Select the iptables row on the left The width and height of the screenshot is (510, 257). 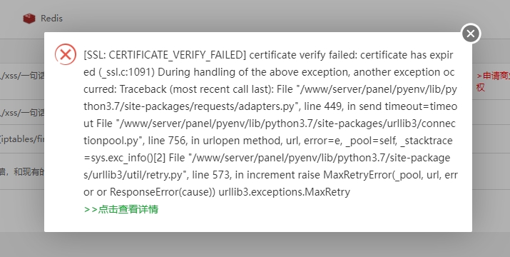tap(22, 139)
